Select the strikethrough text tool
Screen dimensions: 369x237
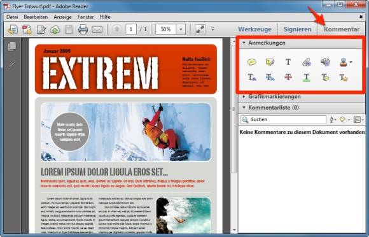(288, 77)
